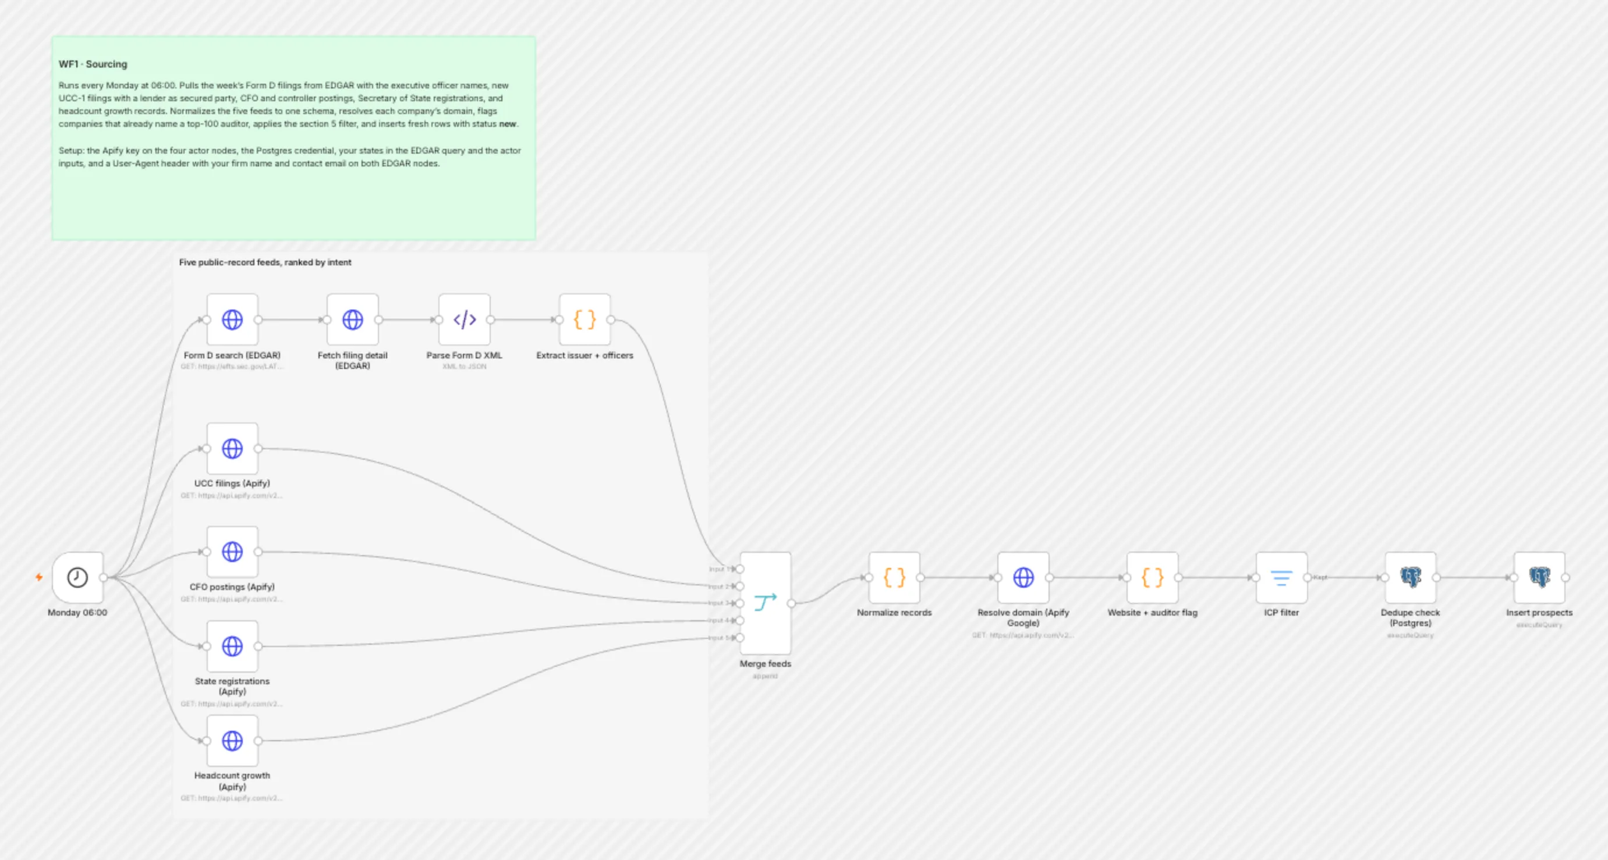Click the Insert prospects output connector

coord(1566,577)
